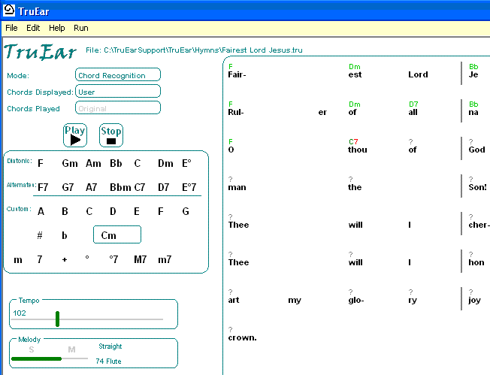
Task: Select the alternate A7 chord
Action: tap(91, 187)
